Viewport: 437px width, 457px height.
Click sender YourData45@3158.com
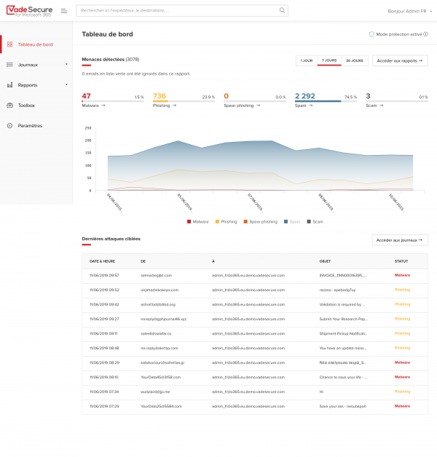[x=160, y=377]
